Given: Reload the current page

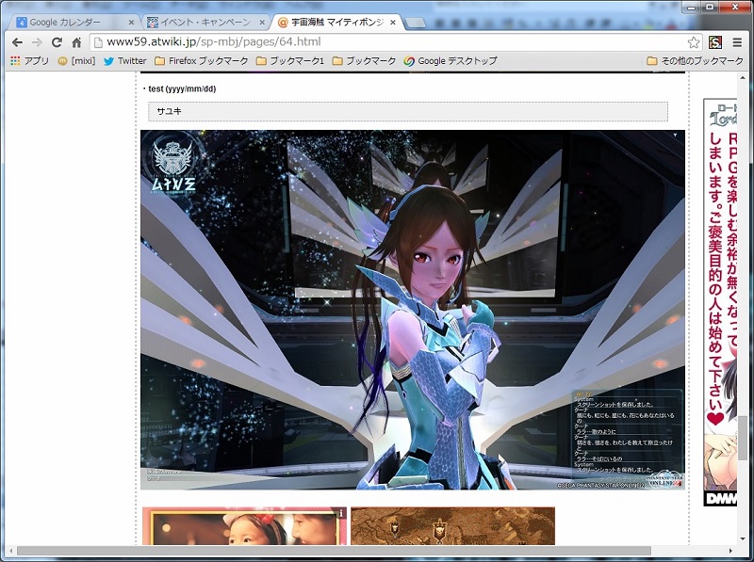Looking at the screenshot, I should point(57,42).
